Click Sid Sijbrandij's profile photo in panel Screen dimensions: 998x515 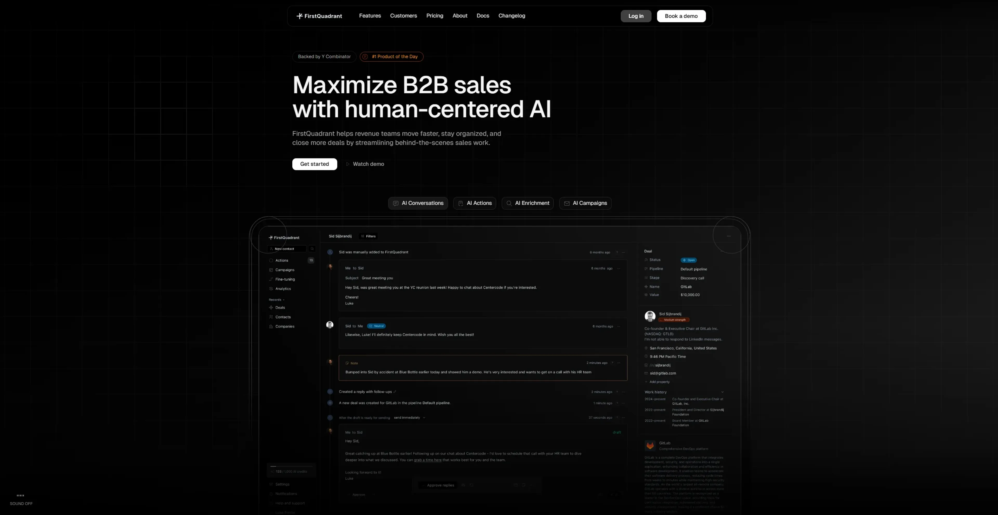pos(650,316)
